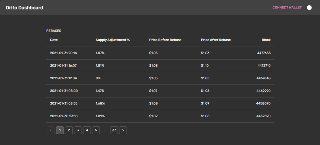
Task: Toggle the white circle theme switch
Action: click(x=309, y=7)
